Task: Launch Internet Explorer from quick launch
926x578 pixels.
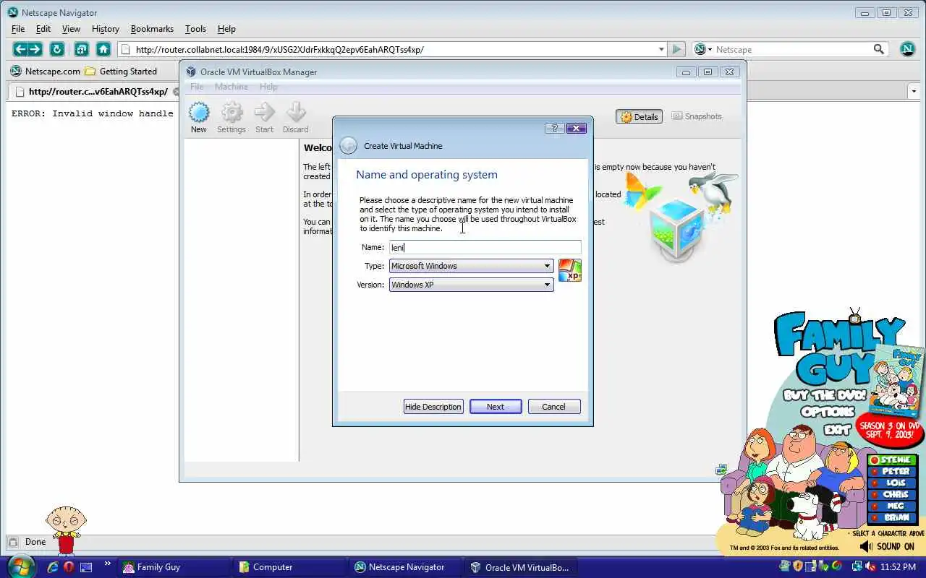Action: (x=53, y=567)
